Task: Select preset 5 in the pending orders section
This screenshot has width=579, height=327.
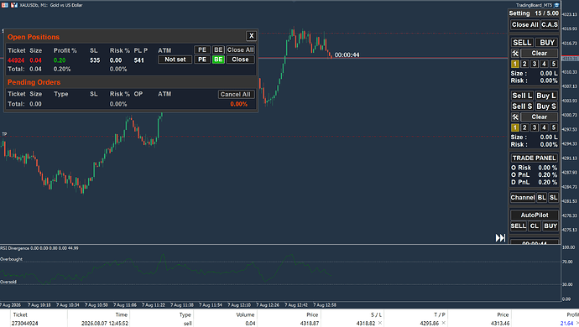Action: [553, 127]
